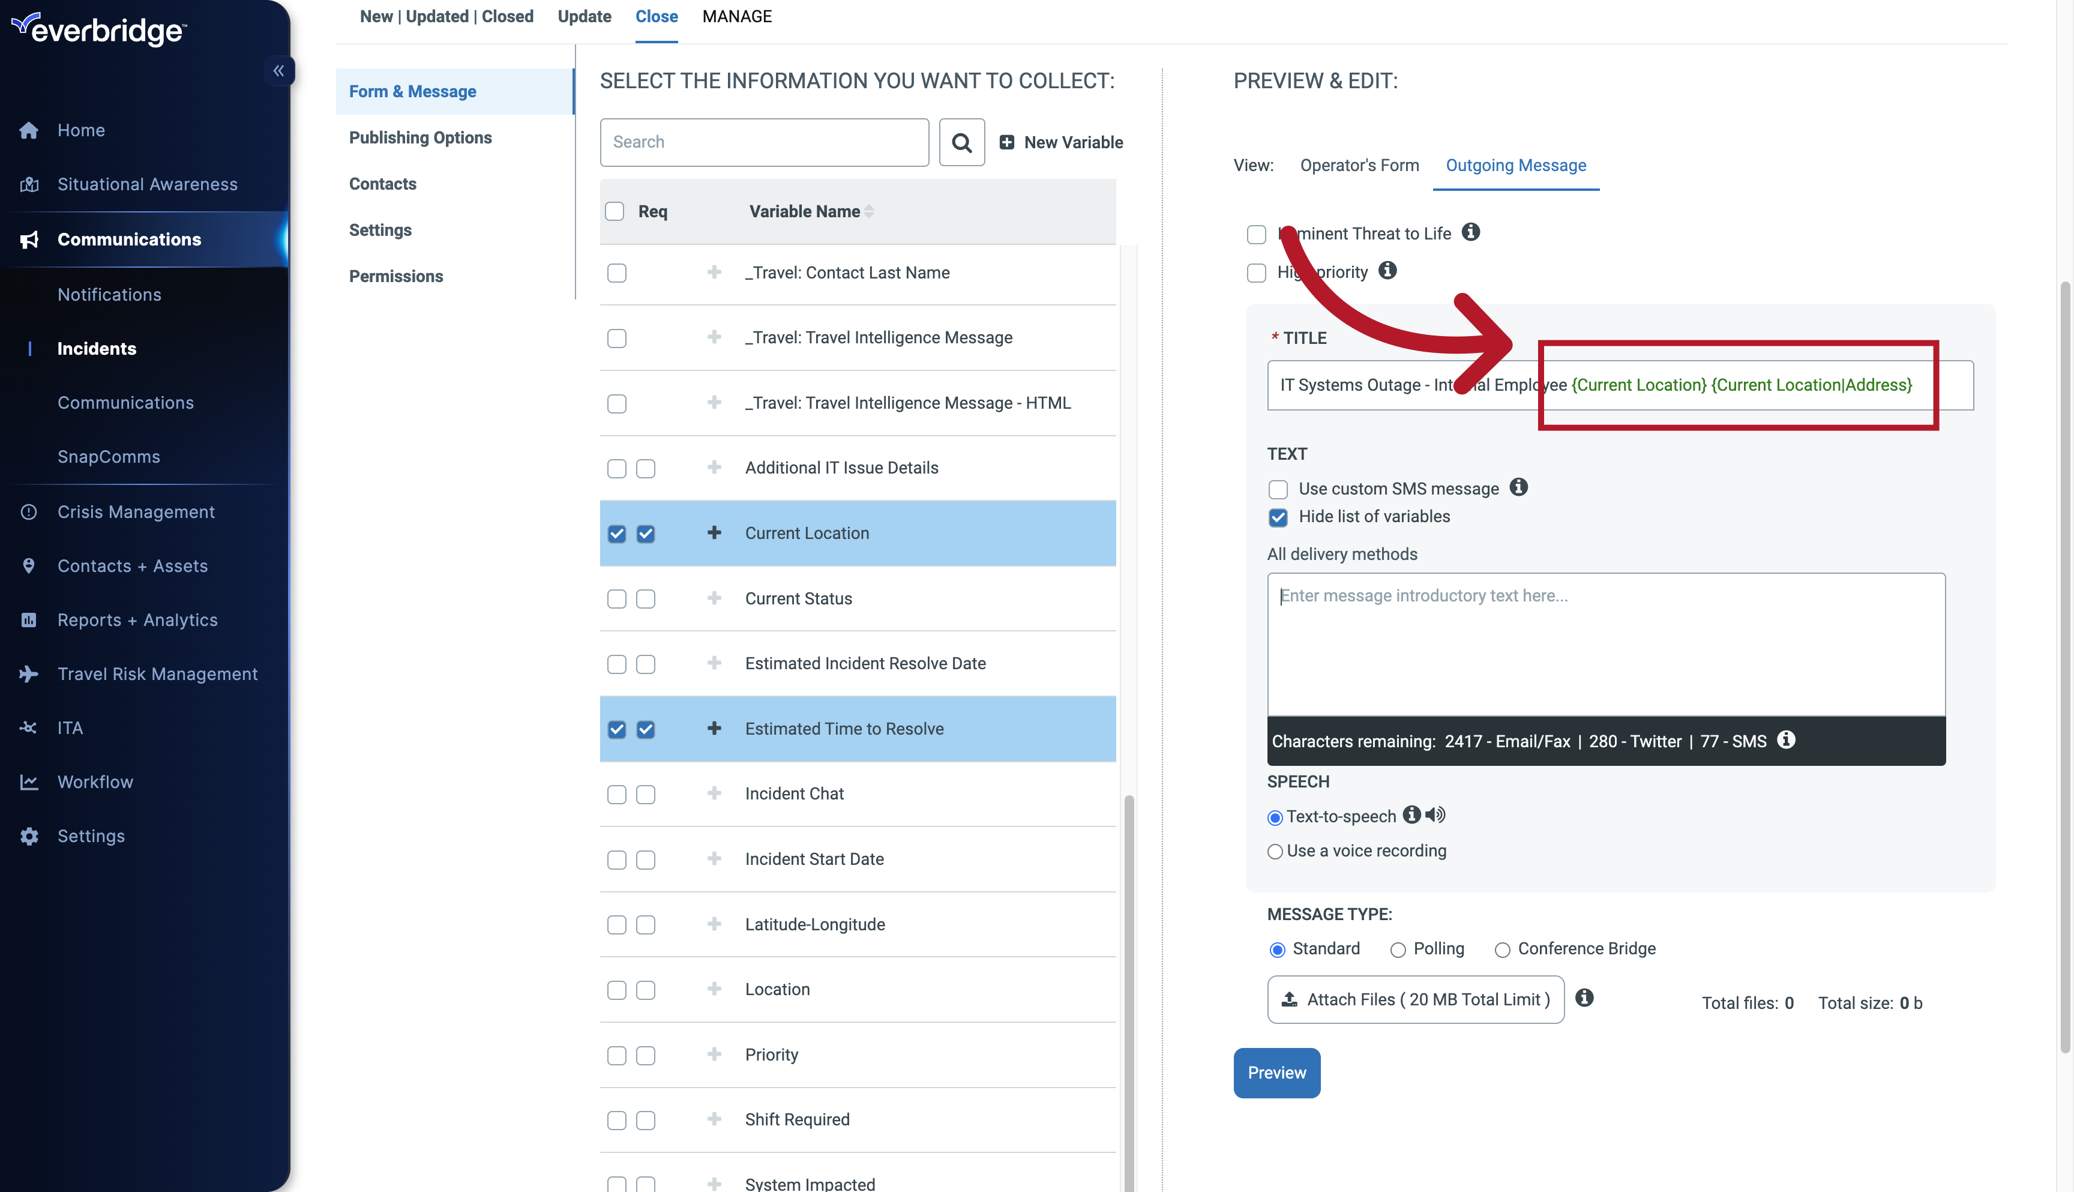Viewport: 2074px width, 1192px height.
Task: Select the Close incidents tab
Action: point(655,17)
